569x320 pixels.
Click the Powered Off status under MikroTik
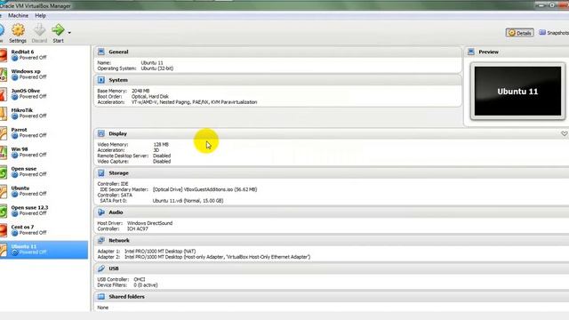pyautogui.click(x=33, y=116)
